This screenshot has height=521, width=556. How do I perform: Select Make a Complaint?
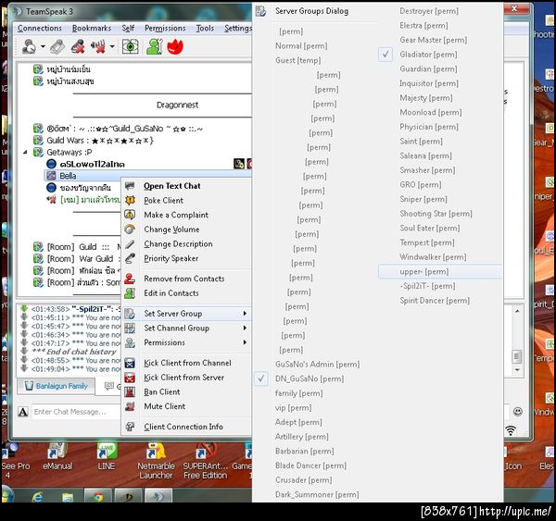(176, 215)
